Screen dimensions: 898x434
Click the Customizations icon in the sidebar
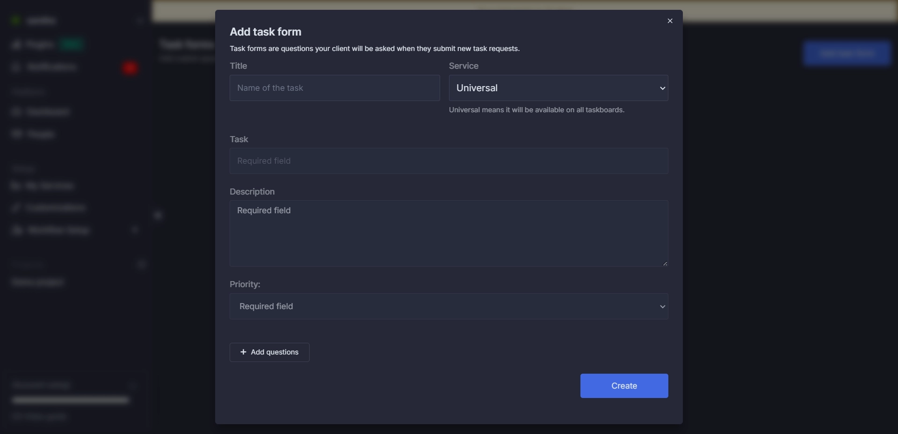(x=16, y=207)
